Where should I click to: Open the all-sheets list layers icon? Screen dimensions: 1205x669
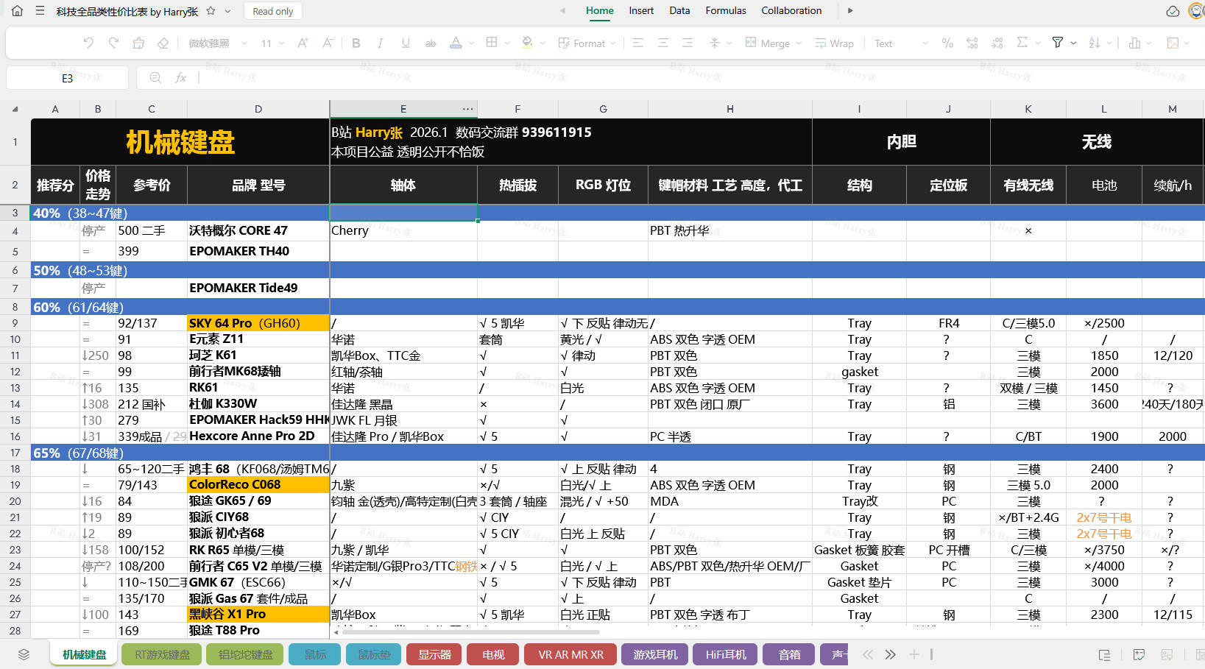pyautogui.click(x=24, y=654)
